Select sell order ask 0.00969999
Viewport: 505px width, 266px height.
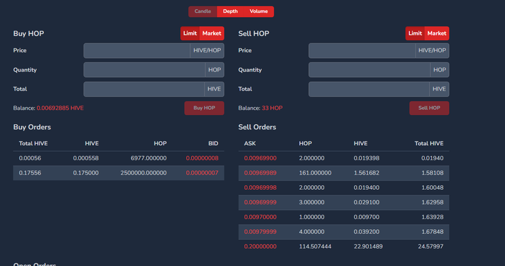click(x=344, y=203)
